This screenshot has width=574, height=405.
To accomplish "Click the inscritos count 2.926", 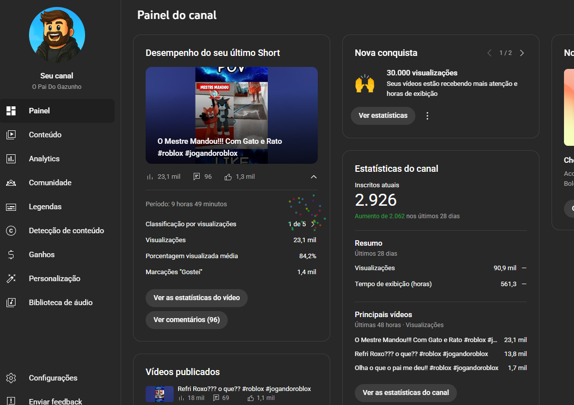I will 376,200.
